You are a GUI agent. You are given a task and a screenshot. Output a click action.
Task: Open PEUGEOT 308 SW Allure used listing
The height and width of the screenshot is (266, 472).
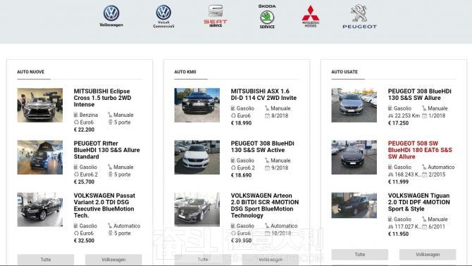tap(420, 94)
